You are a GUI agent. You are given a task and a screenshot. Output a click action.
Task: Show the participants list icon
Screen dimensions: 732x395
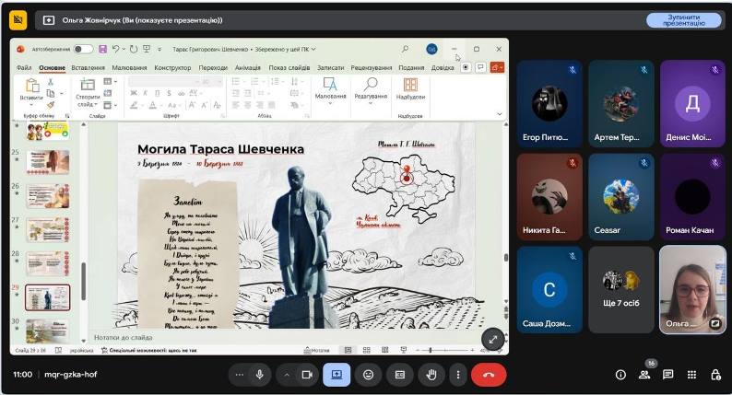click(644, 375)
